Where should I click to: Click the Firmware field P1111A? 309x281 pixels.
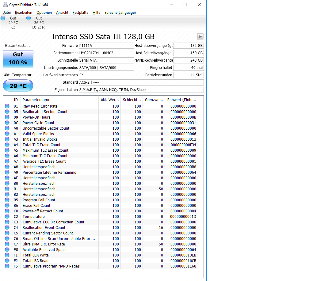pyautogui.click(x=106, y=46)
